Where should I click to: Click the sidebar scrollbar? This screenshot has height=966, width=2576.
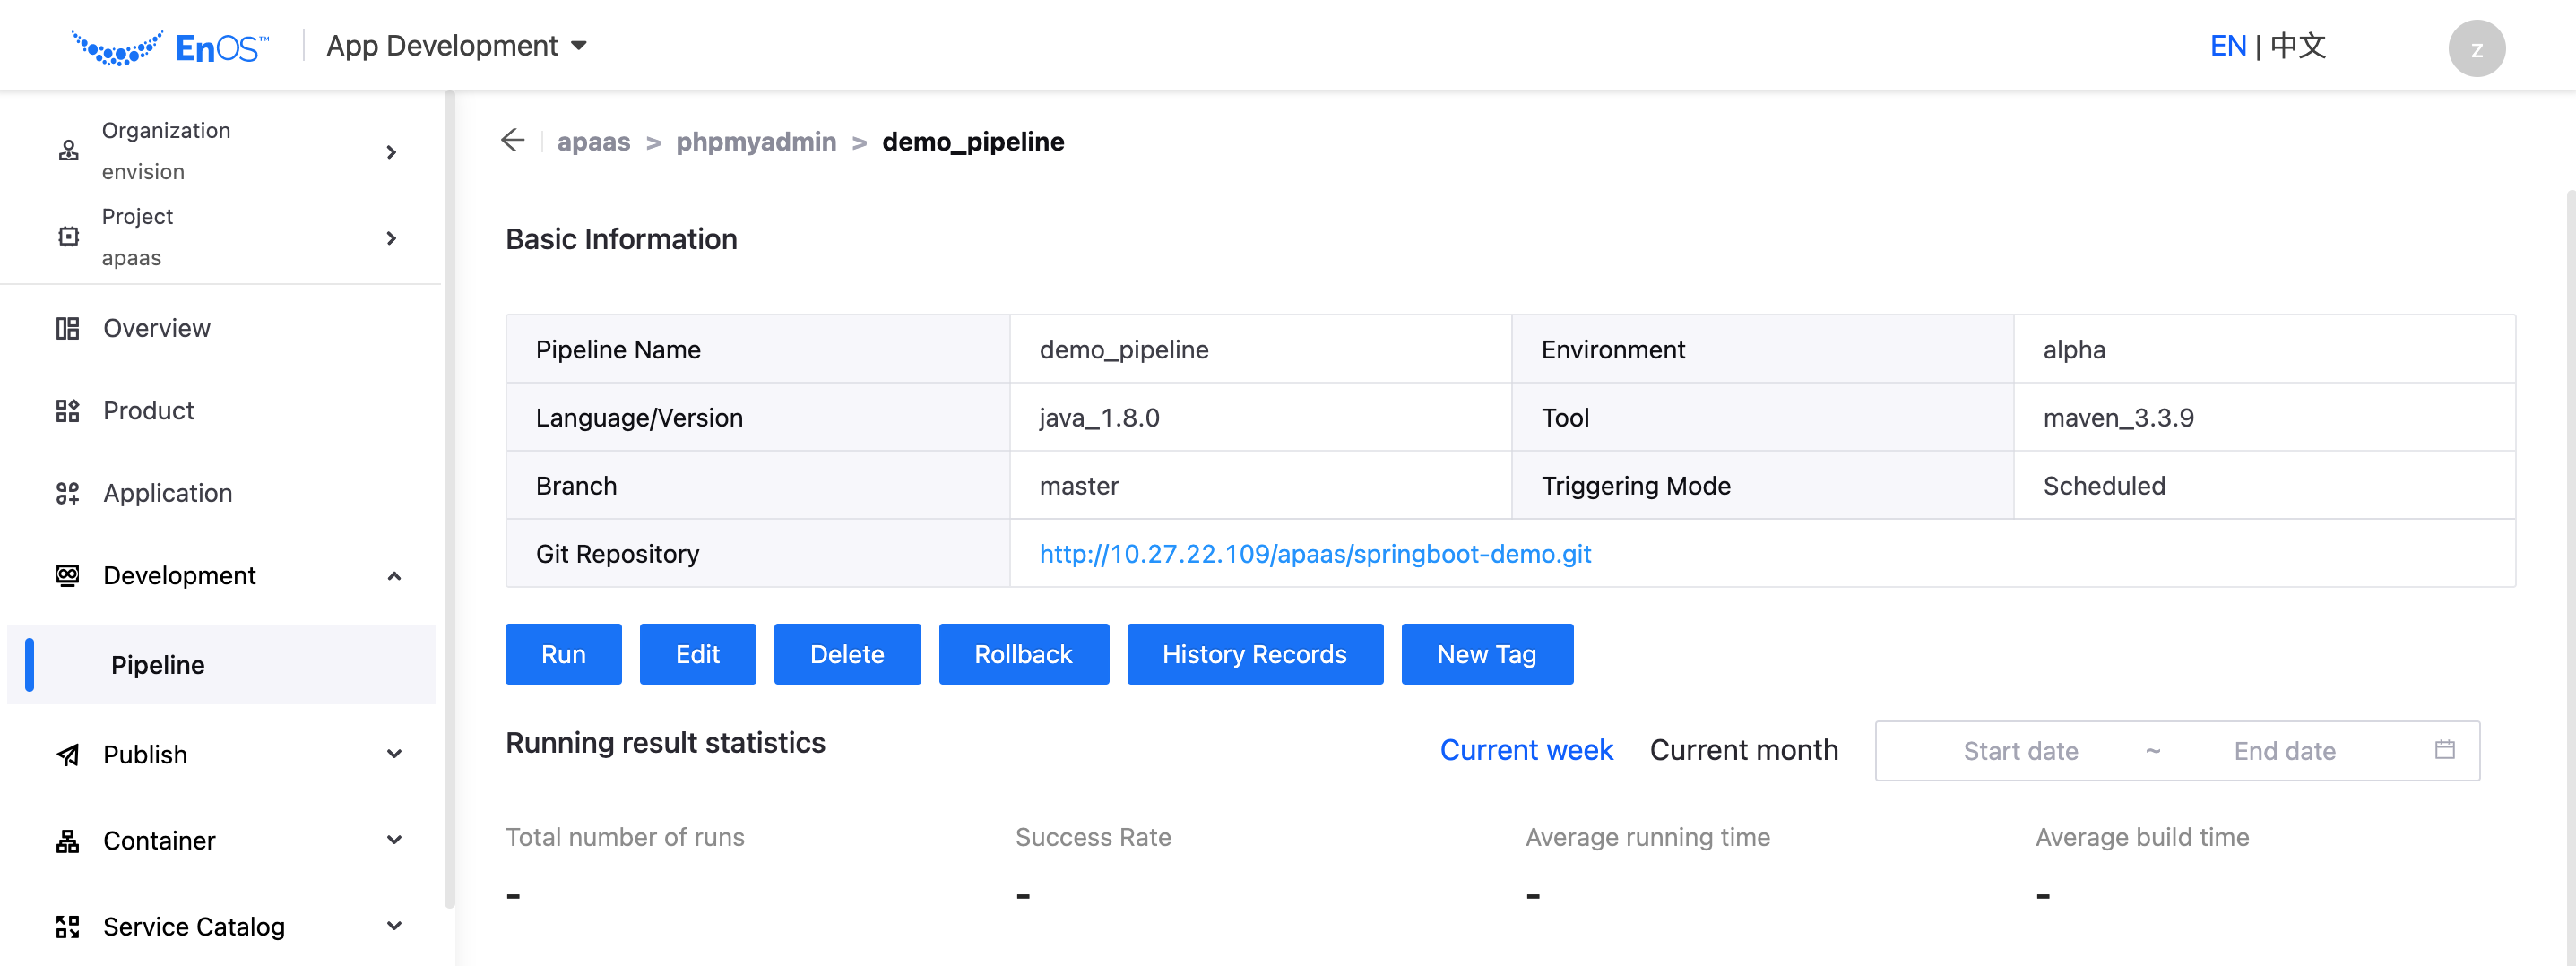449,500
